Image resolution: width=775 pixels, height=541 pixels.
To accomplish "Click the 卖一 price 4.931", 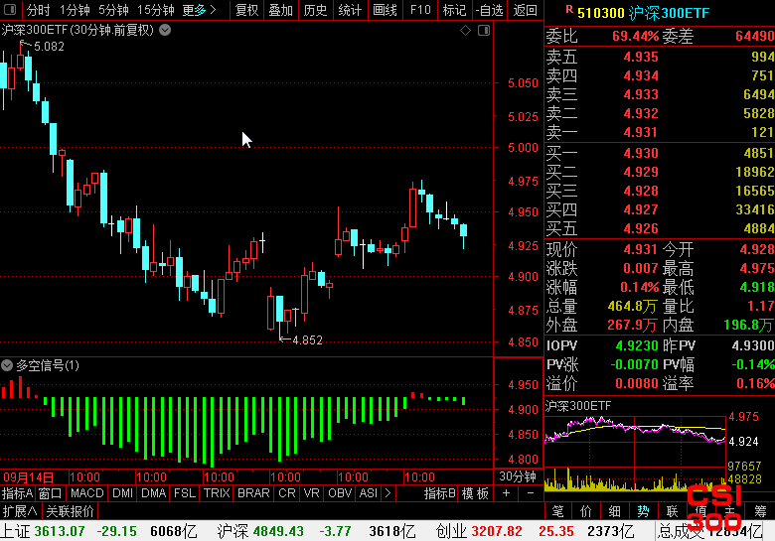I will tap(641, 132).
